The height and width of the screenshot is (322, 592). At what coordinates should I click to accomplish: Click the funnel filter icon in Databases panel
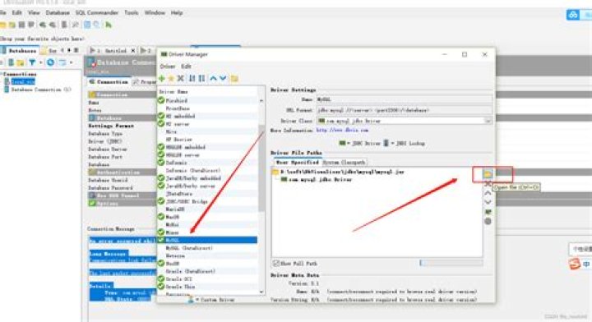pos(32,62)
